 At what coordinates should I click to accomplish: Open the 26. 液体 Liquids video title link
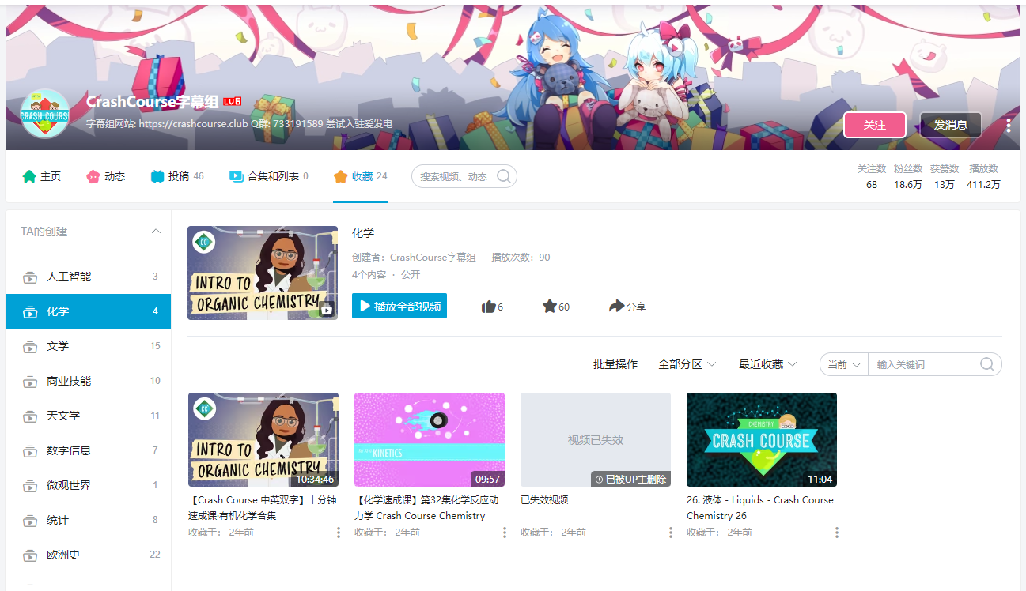(760, 508)
